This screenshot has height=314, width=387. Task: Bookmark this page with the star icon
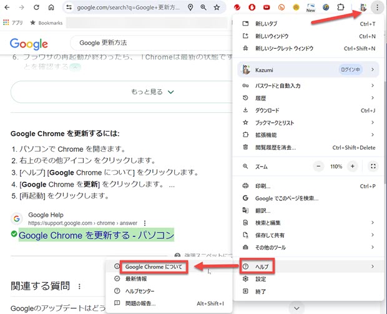point(217,7)
